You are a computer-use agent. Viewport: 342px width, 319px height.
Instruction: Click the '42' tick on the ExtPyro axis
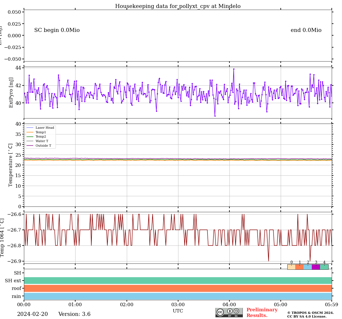pyautogui.click(x=18, y=85)
